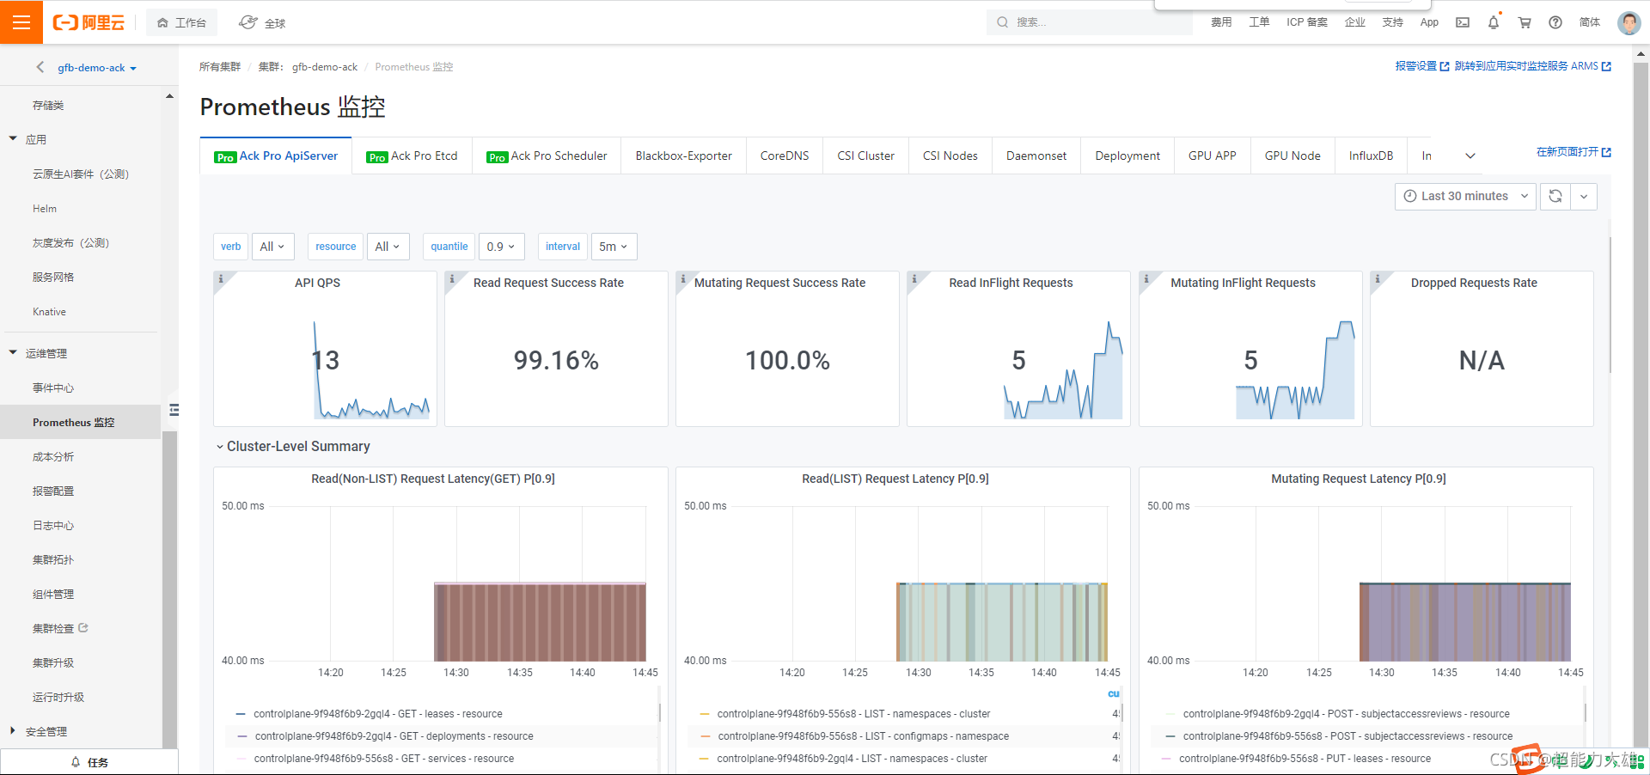Switch to the Deployment tab
The width and height of the screenshot is (1650, 775).
click(1127, 156)
